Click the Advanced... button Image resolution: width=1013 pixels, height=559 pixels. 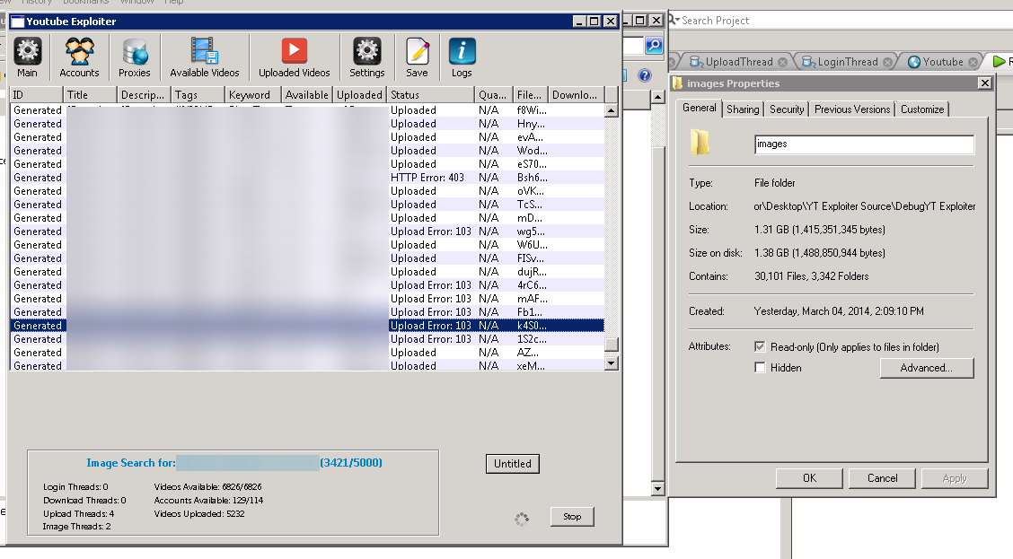click(927, 368)
